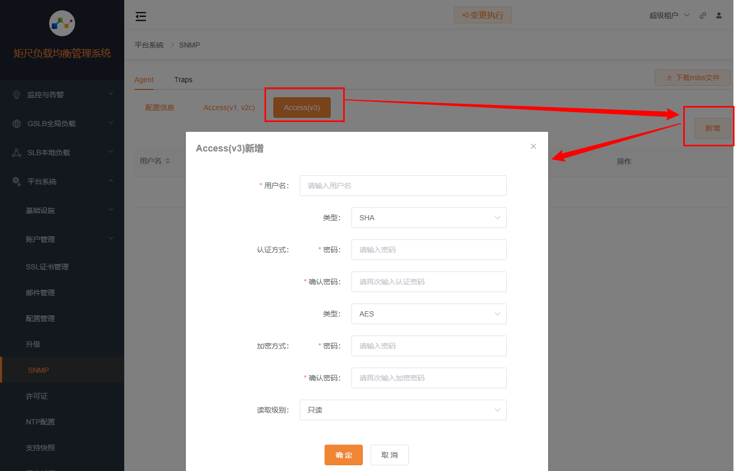Switch to the Access(v1, v2c) tab

(229, 107)
